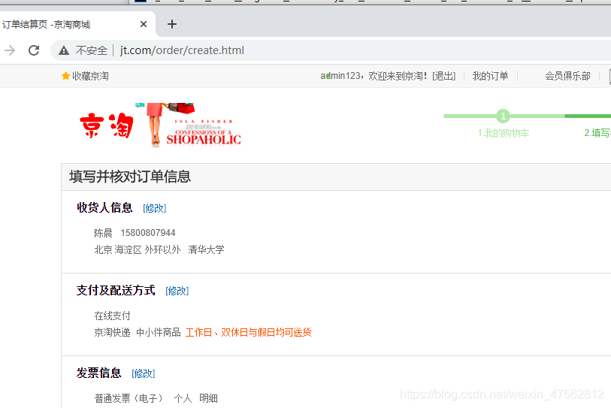611x408 pixels.
Task: Click address 北京 海淀区 外环以外
Action: tap(138, 249)
